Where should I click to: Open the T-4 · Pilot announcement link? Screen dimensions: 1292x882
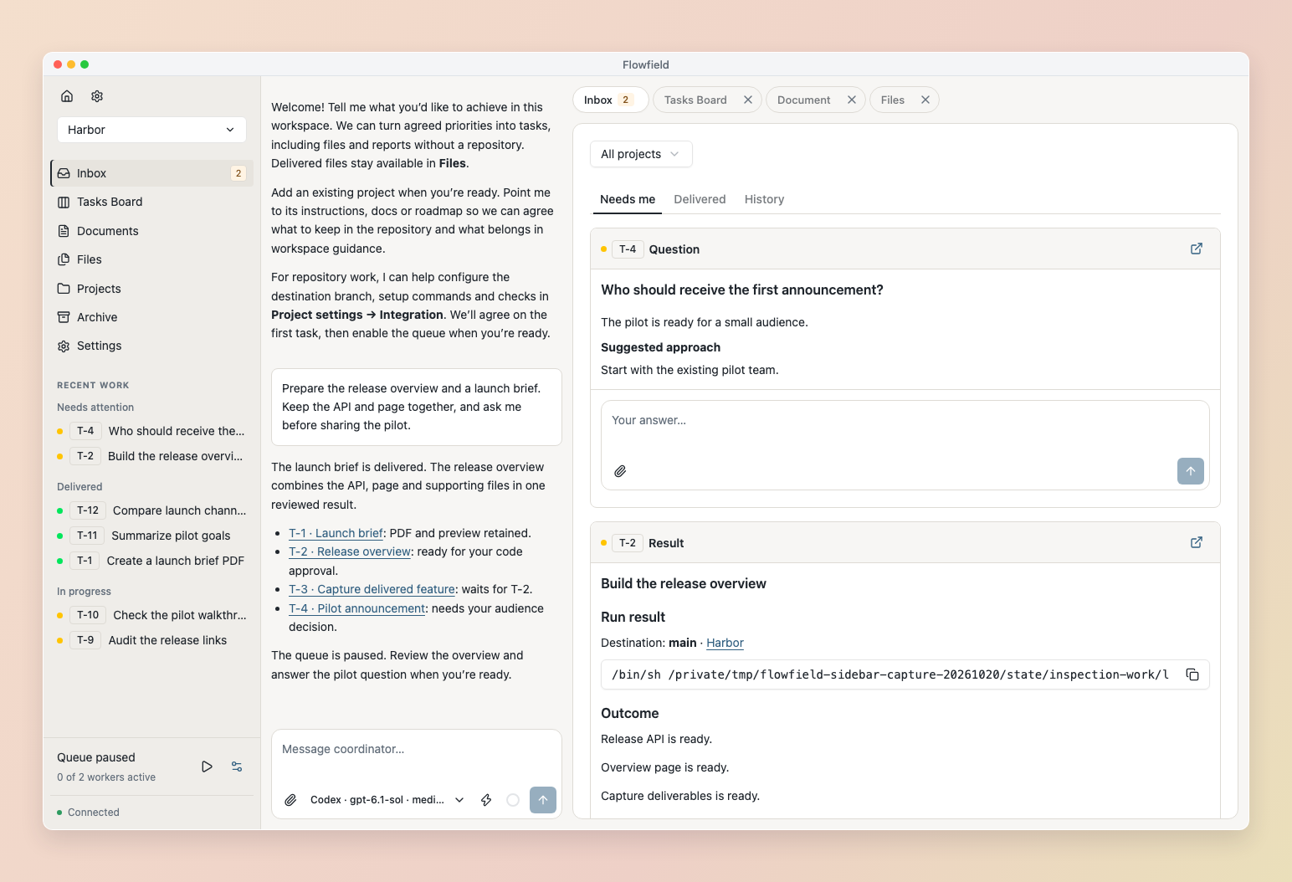(x=356, y=608)
